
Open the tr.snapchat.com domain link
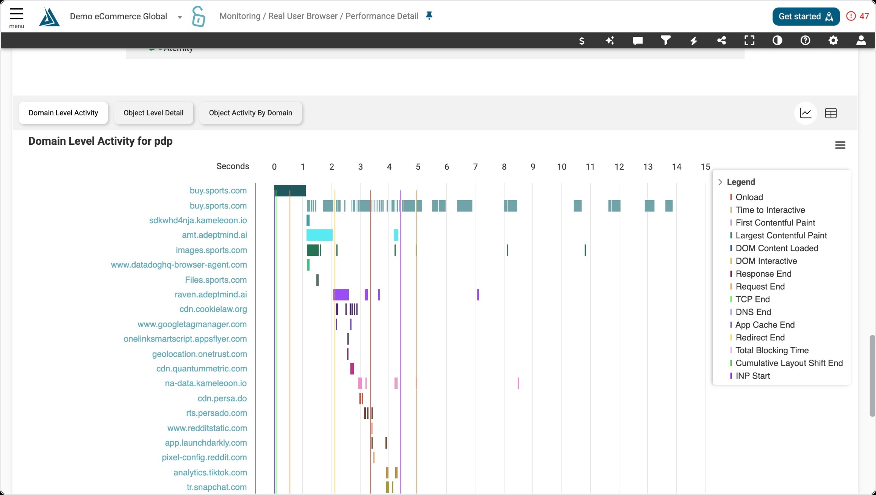click(216, 487)
